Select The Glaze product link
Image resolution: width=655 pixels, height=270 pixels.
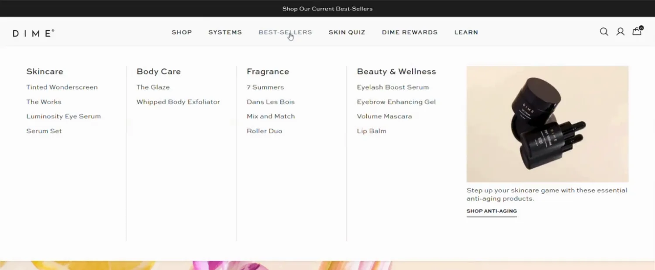[x=153, y=87]
